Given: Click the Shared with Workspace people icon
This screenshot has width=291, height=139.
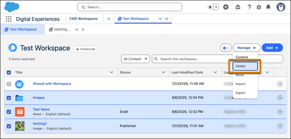Looking at the screenshot, I should coord(19,84).
